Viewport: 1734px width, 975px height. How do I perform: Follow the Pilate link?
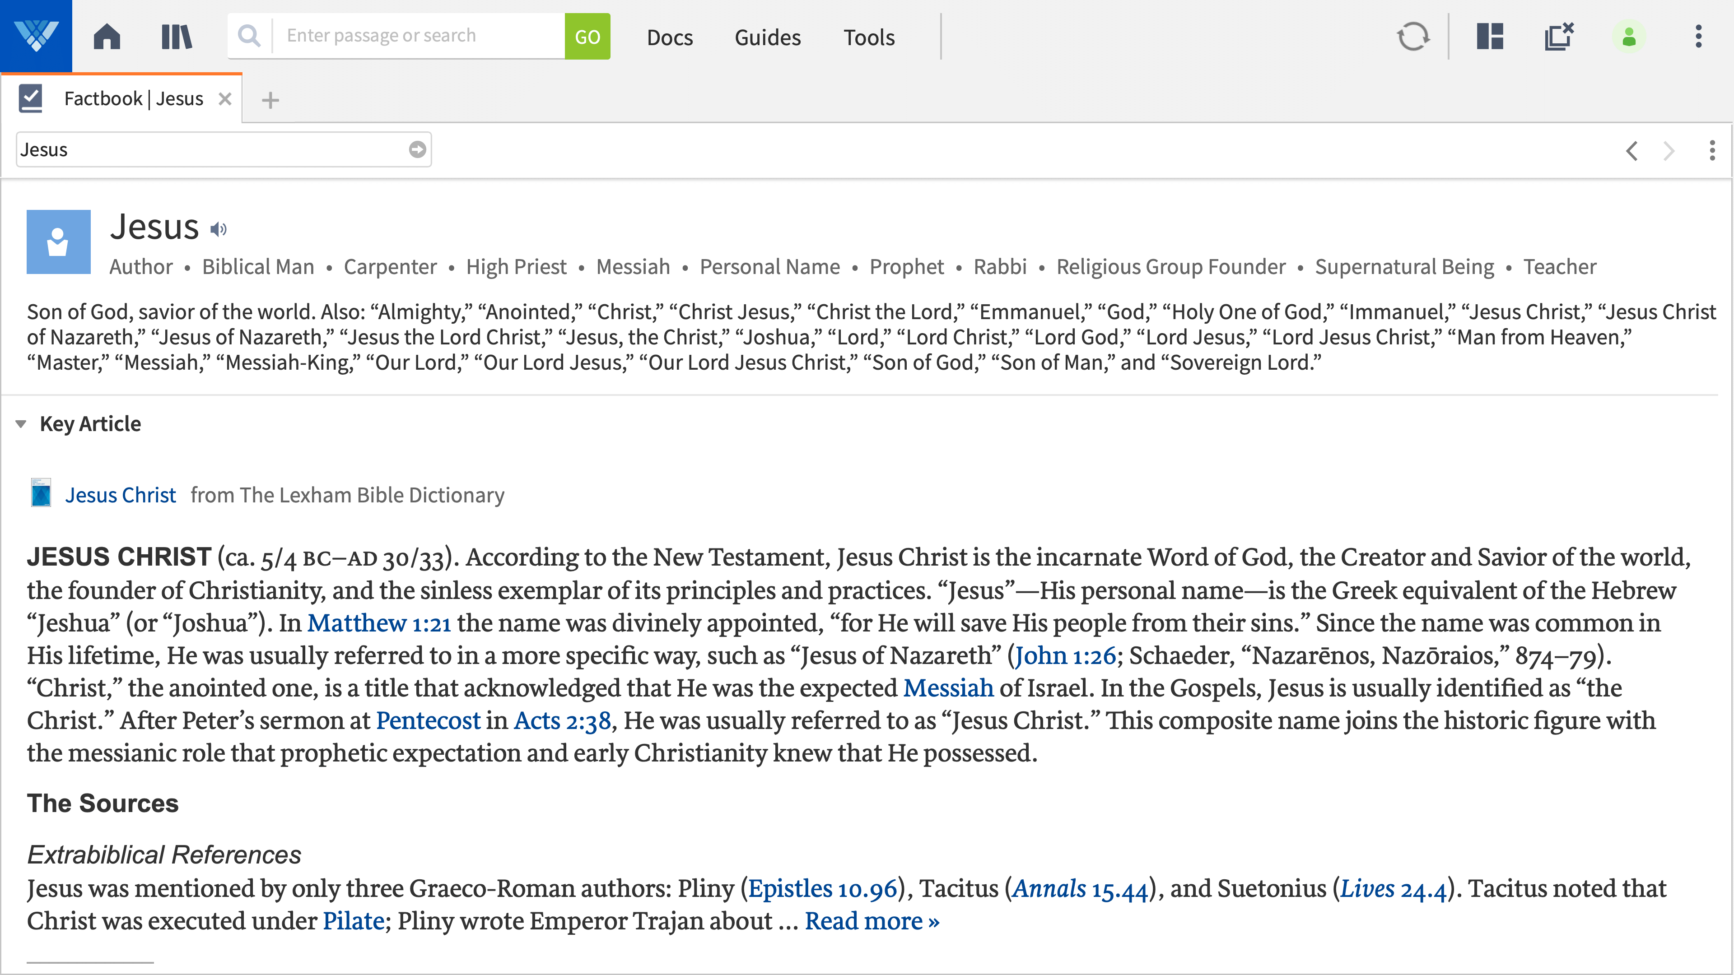coord(354,921)
